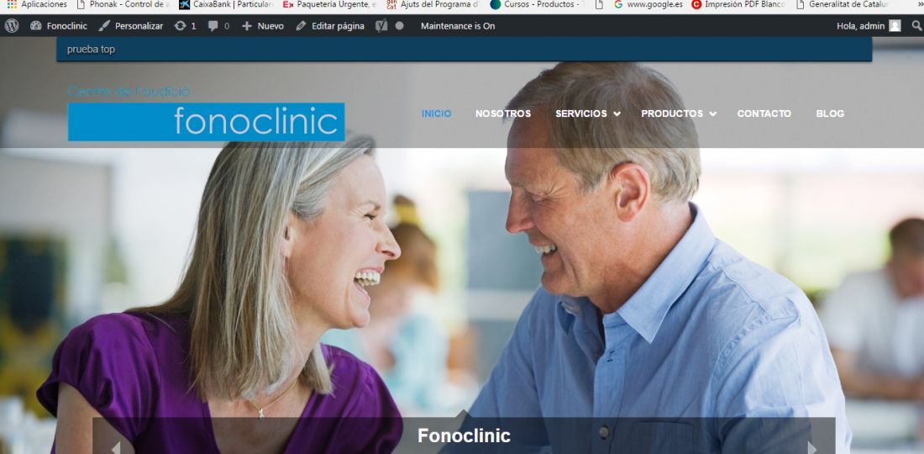924x454 pixels.
Task: Open the admin bar search magnifier
Action: click(917, 26)
